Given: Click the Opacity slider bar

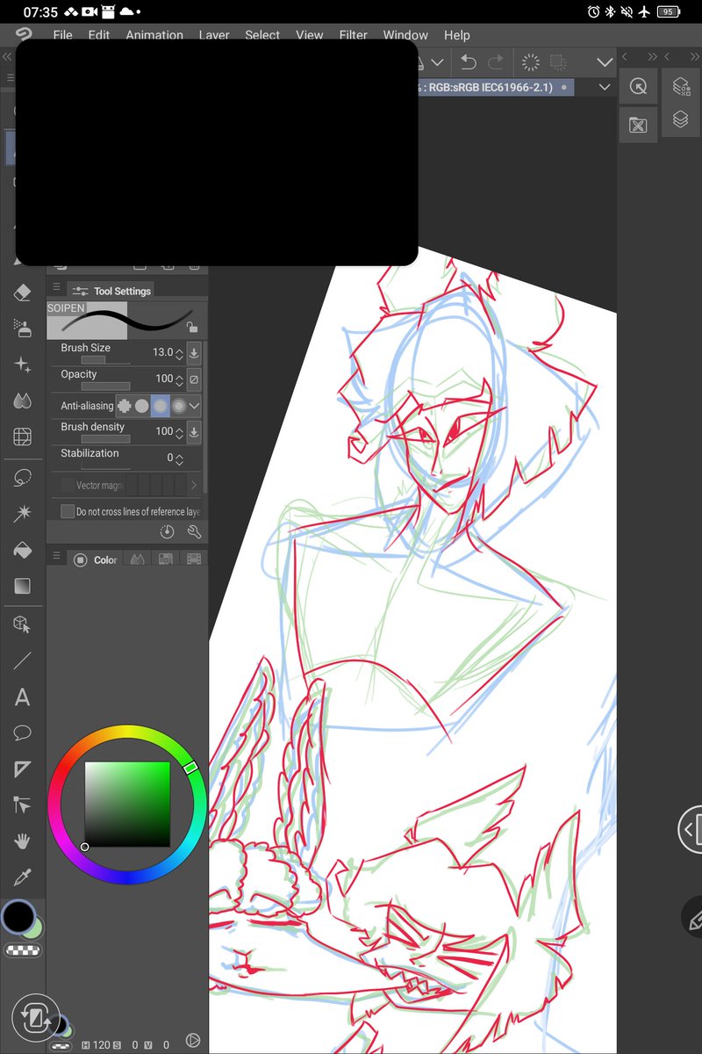Looking at the screenshot, I should 105,386.
